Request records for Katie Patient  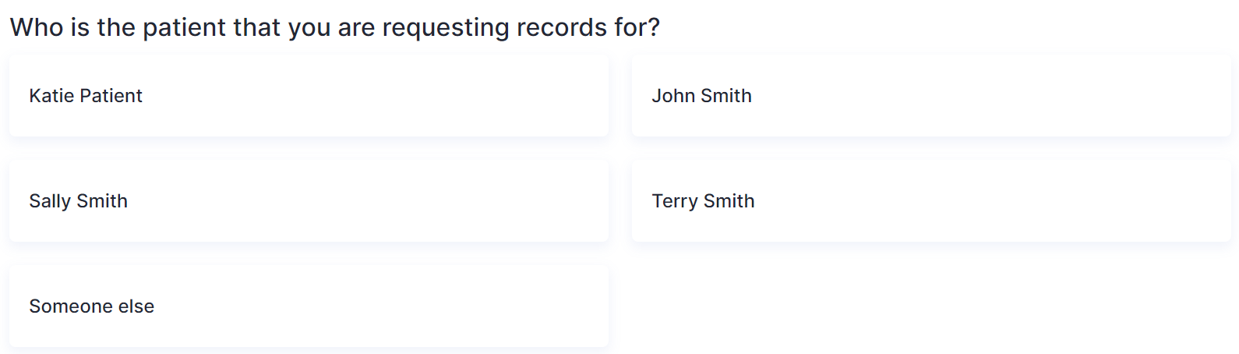tap(309, 96)
